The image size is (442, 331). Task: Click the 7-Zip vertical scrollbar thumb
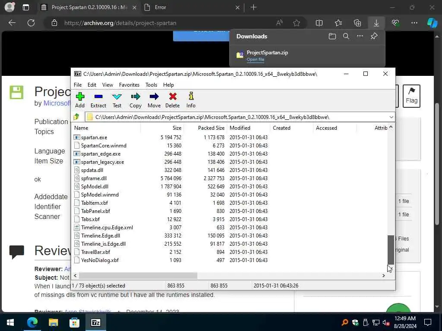point(391,250)
